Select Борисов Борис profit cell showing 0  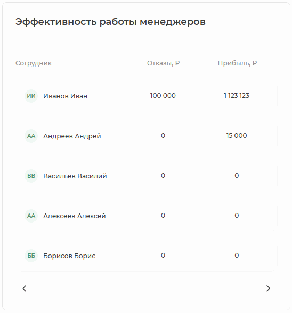237,256
